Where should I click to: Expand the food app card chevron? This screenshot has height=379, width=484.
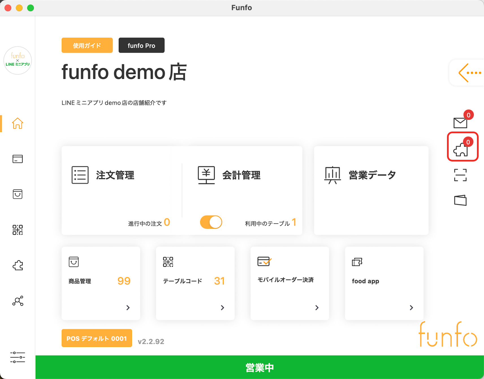pos(411,308)
